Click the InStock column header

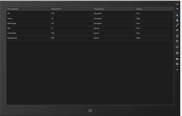pyautogui.click(x=154, y=9)
